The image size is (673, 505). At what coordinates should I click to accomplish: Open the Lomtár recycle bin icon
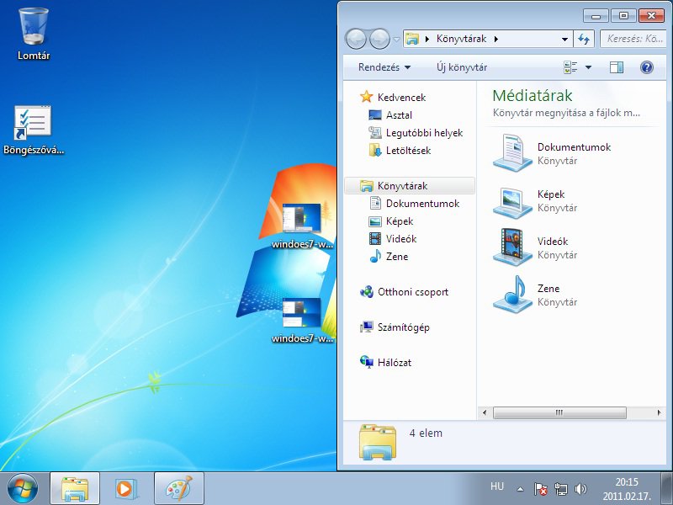34,34
